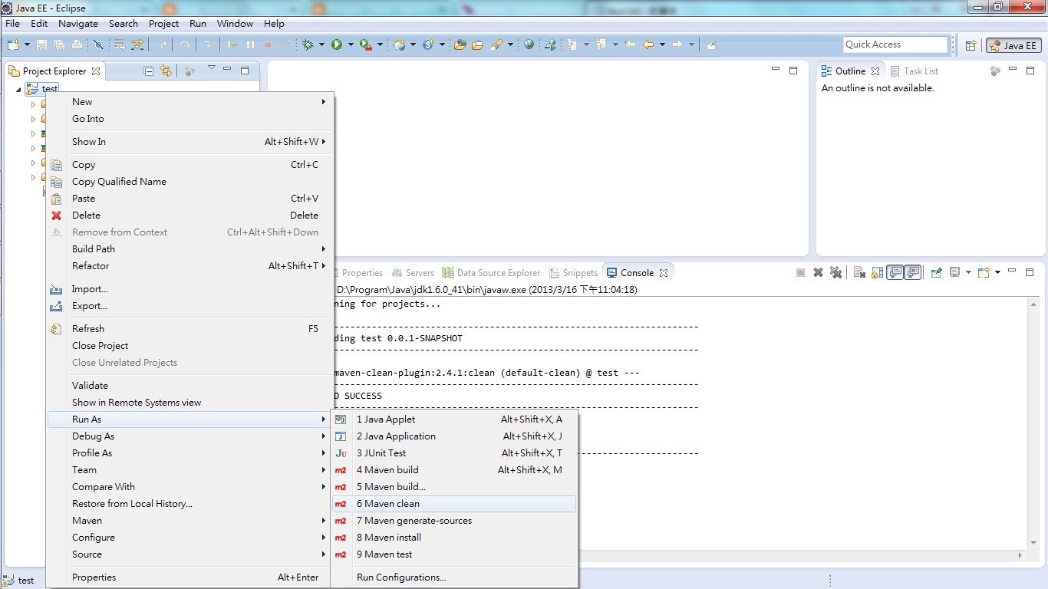Open the Display Selected Console dropdown arrow
This screenshot has height=589, width=1048.
968,272
